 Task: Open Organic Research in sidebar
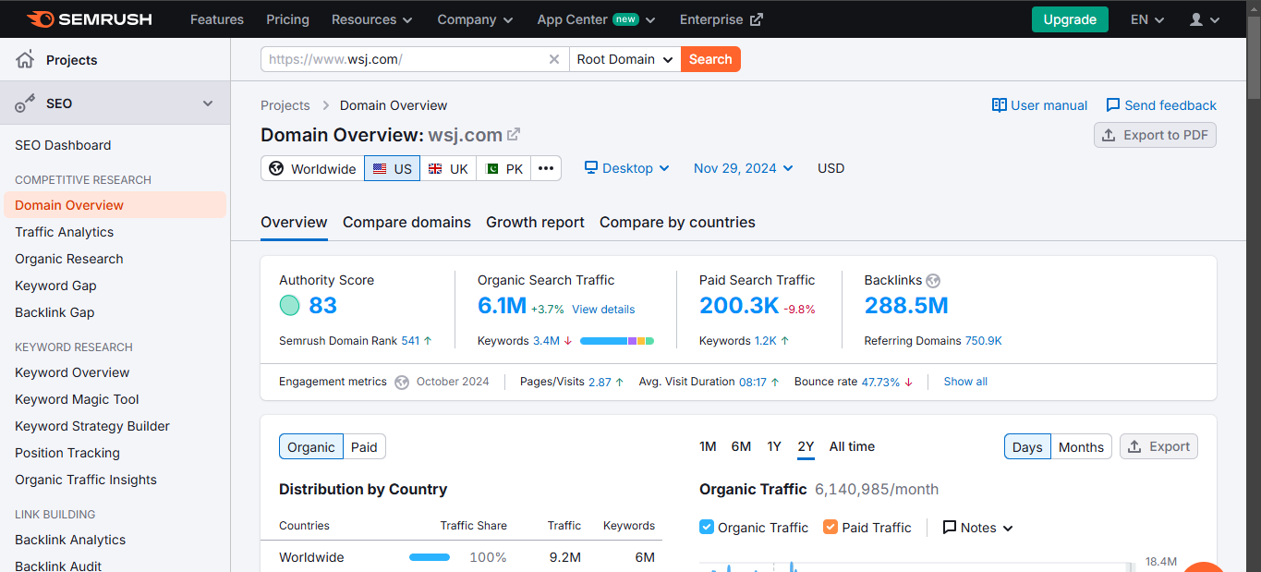tap(69, 259)
